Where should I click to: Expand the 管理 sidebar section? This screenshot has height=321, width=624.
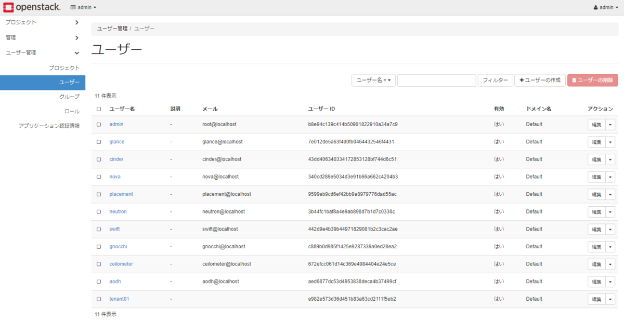pyautogui.click(x=43, y=37)
